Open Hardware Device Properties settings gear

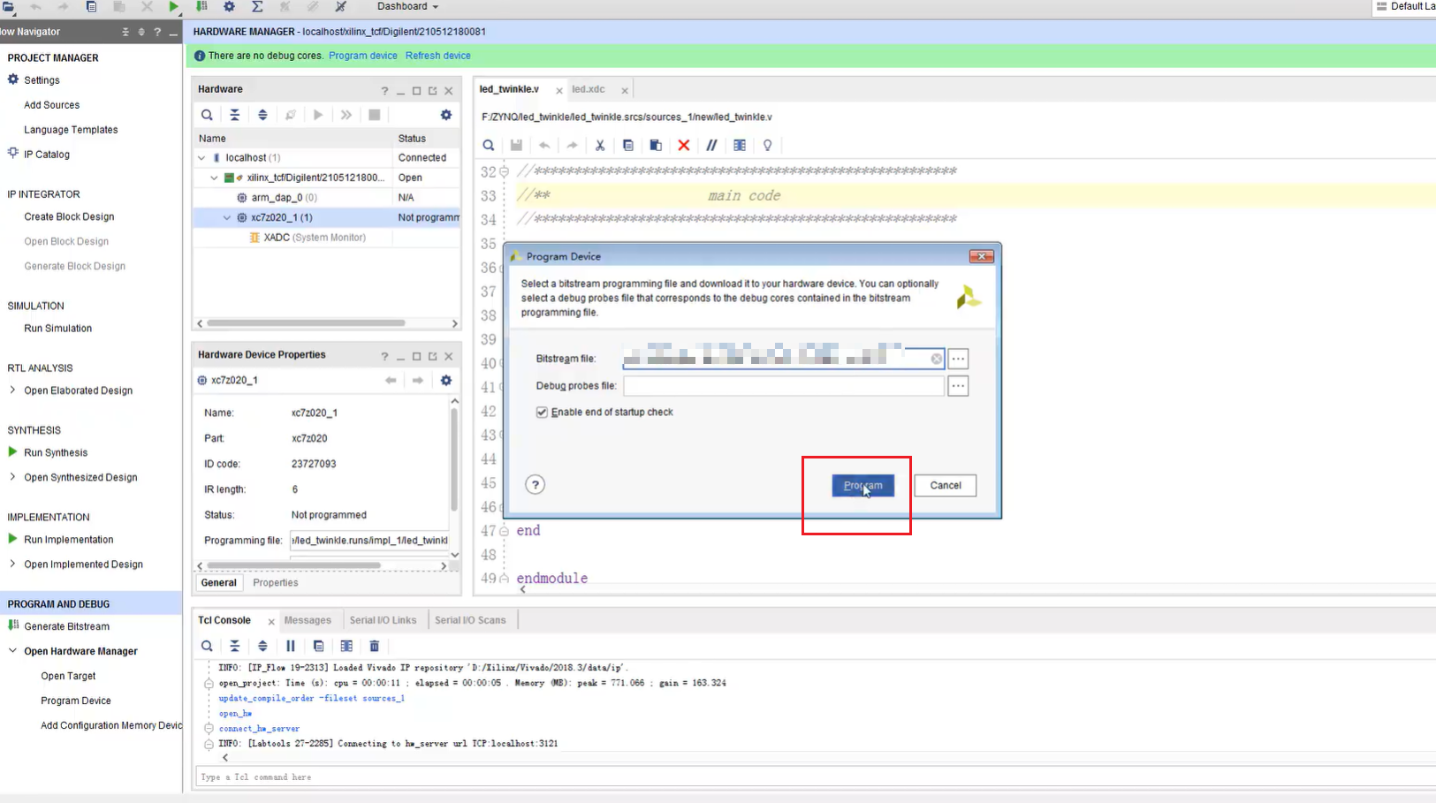[446, 380]
